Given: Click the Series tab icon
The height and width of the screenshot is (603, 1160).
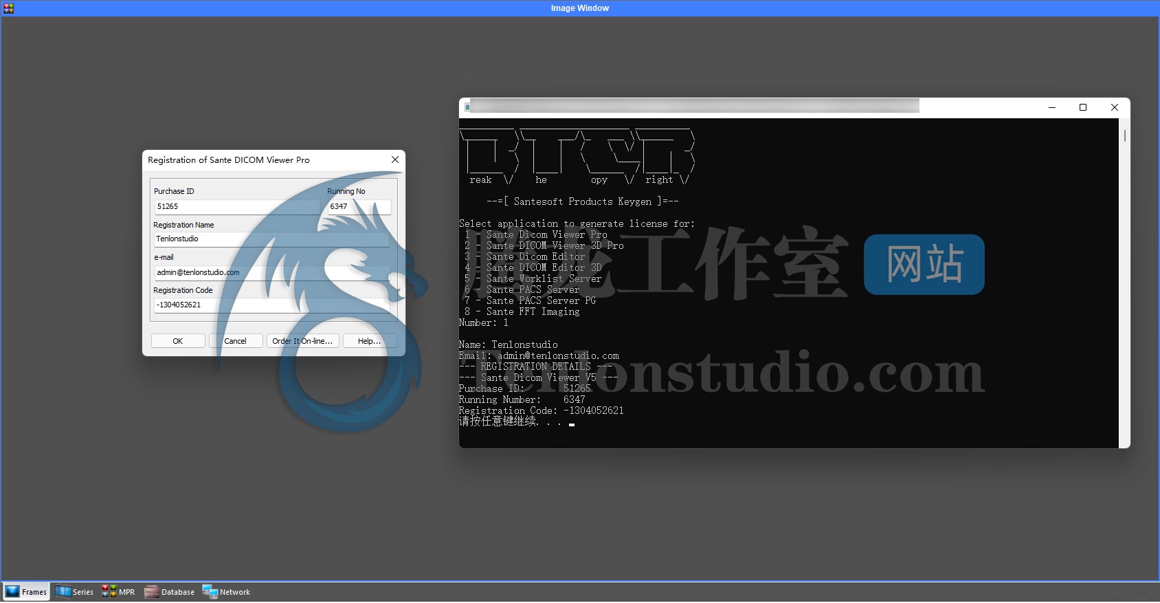Looking at the screenshot, I should 63,591.
